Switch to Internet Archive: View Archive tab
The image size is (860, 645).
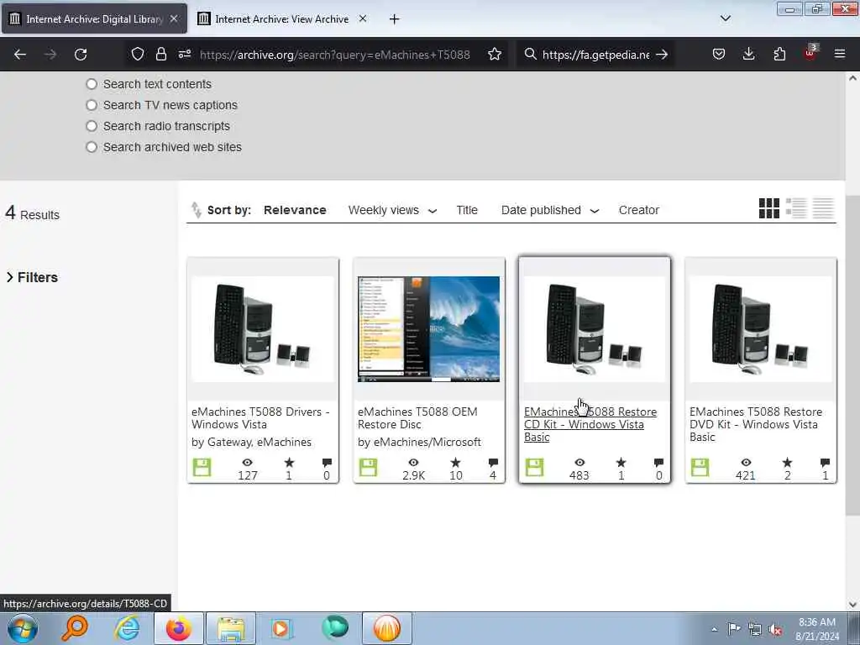[281, 18]
